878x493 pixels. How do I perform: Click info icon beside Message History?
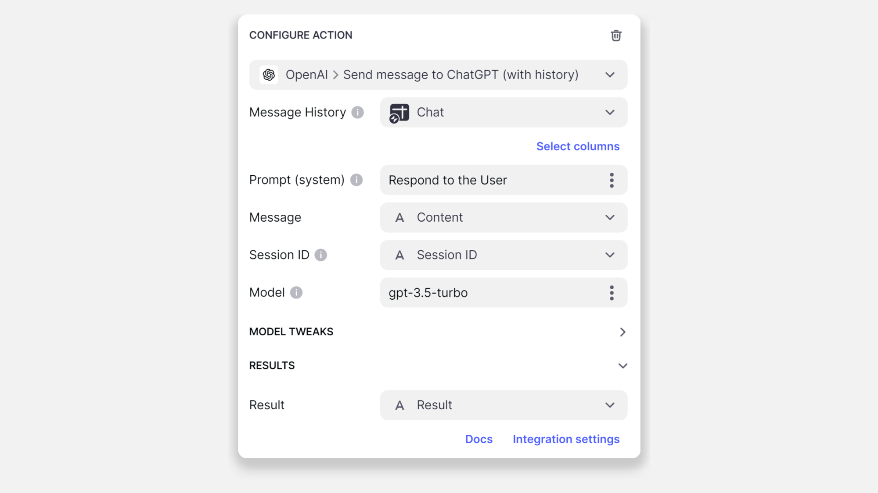pyautogui.click(x=358, y=113)
